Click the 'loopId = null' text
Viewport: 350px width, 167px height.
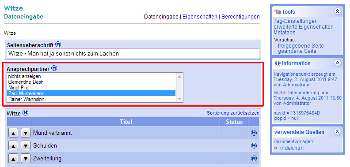pos(286,118)
